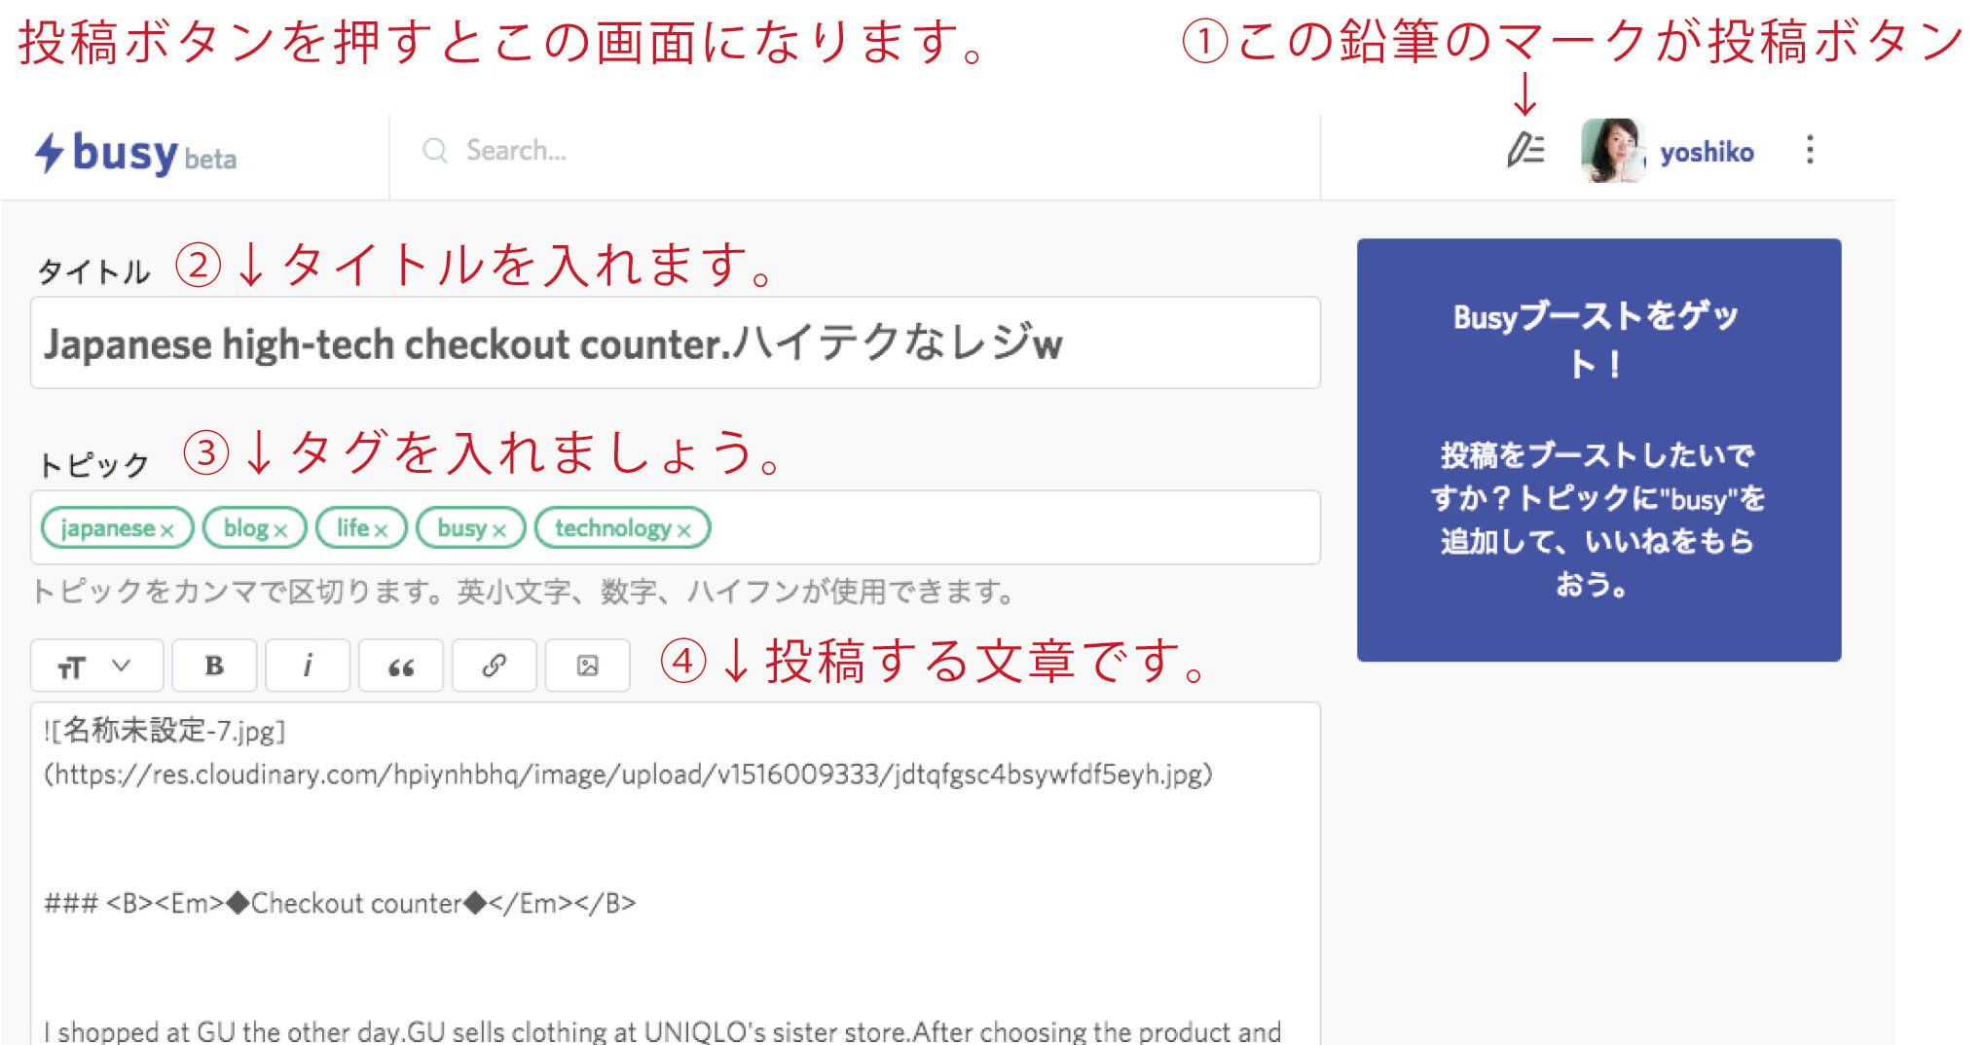Screen dimensions: 1983x1045
Task: Insert a link with the chain icon
Action: [x=495, y=666]
